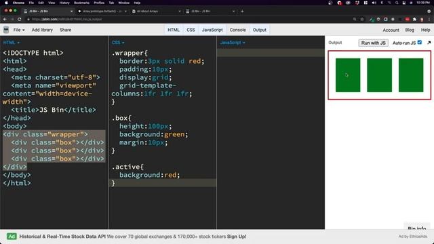Expand the CSS panel language dropdown
This screenshot has height=244, width=434.
click(x=118, y=43)
